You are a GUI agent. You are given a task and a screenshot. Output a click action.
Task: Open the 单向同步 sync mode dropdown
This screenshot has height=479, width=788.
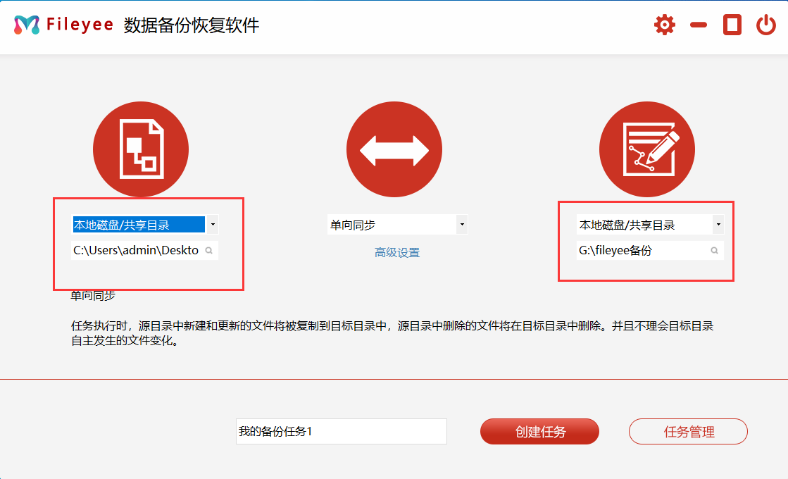(462, 225)
